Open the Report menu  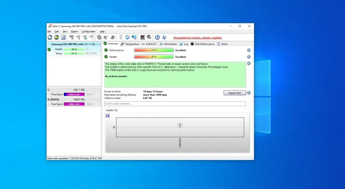(75, 31)
